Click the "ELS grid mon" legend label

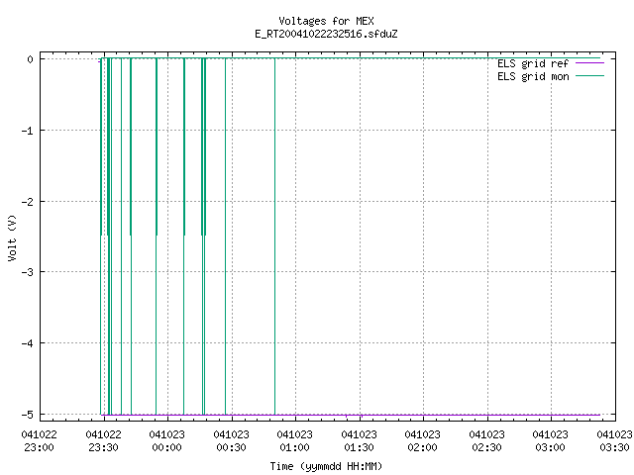click(x=533, y=76)
